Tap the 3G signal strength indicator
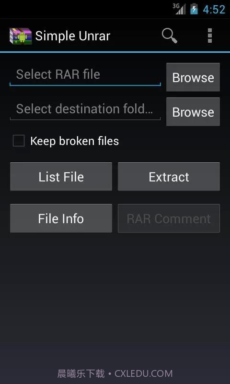 (179, 9)
